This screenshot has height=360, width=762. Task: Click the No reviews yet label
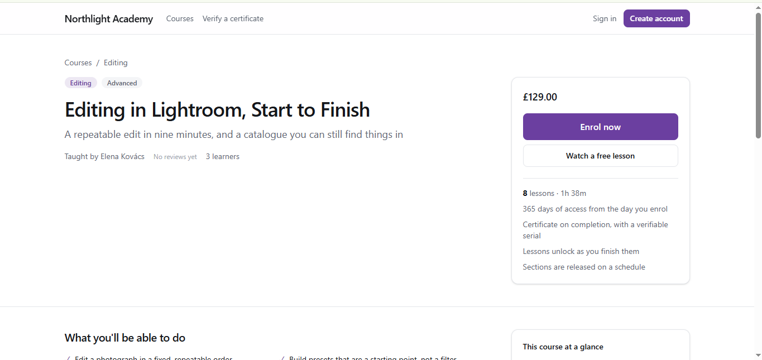coord(175,157)
